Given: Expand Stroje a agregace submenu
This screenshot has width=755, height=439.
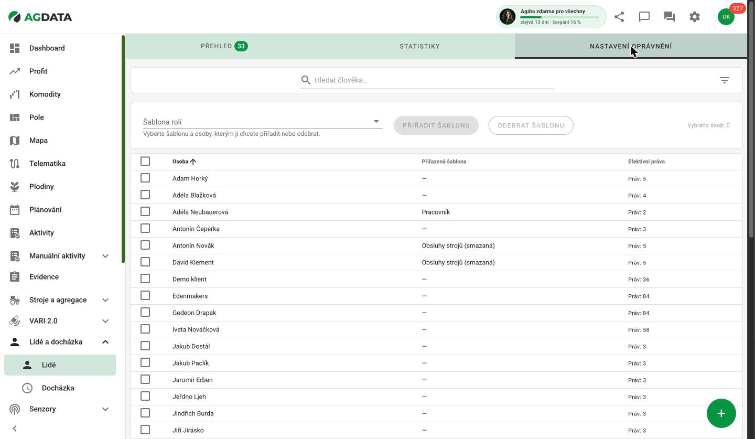Looking at the screenshot, I should pos(105,300).
